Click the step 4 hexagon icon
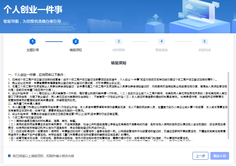The height and width of the screenshot is (166, 236). click(161, 42)
